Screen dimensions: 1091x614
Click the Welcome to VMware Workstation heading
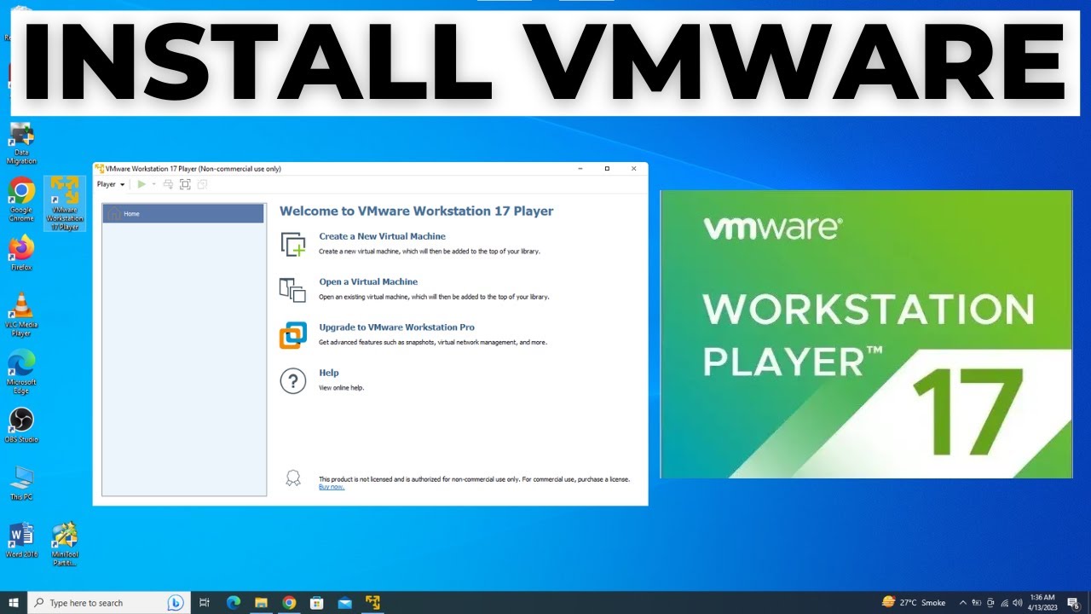coord(417,211)
